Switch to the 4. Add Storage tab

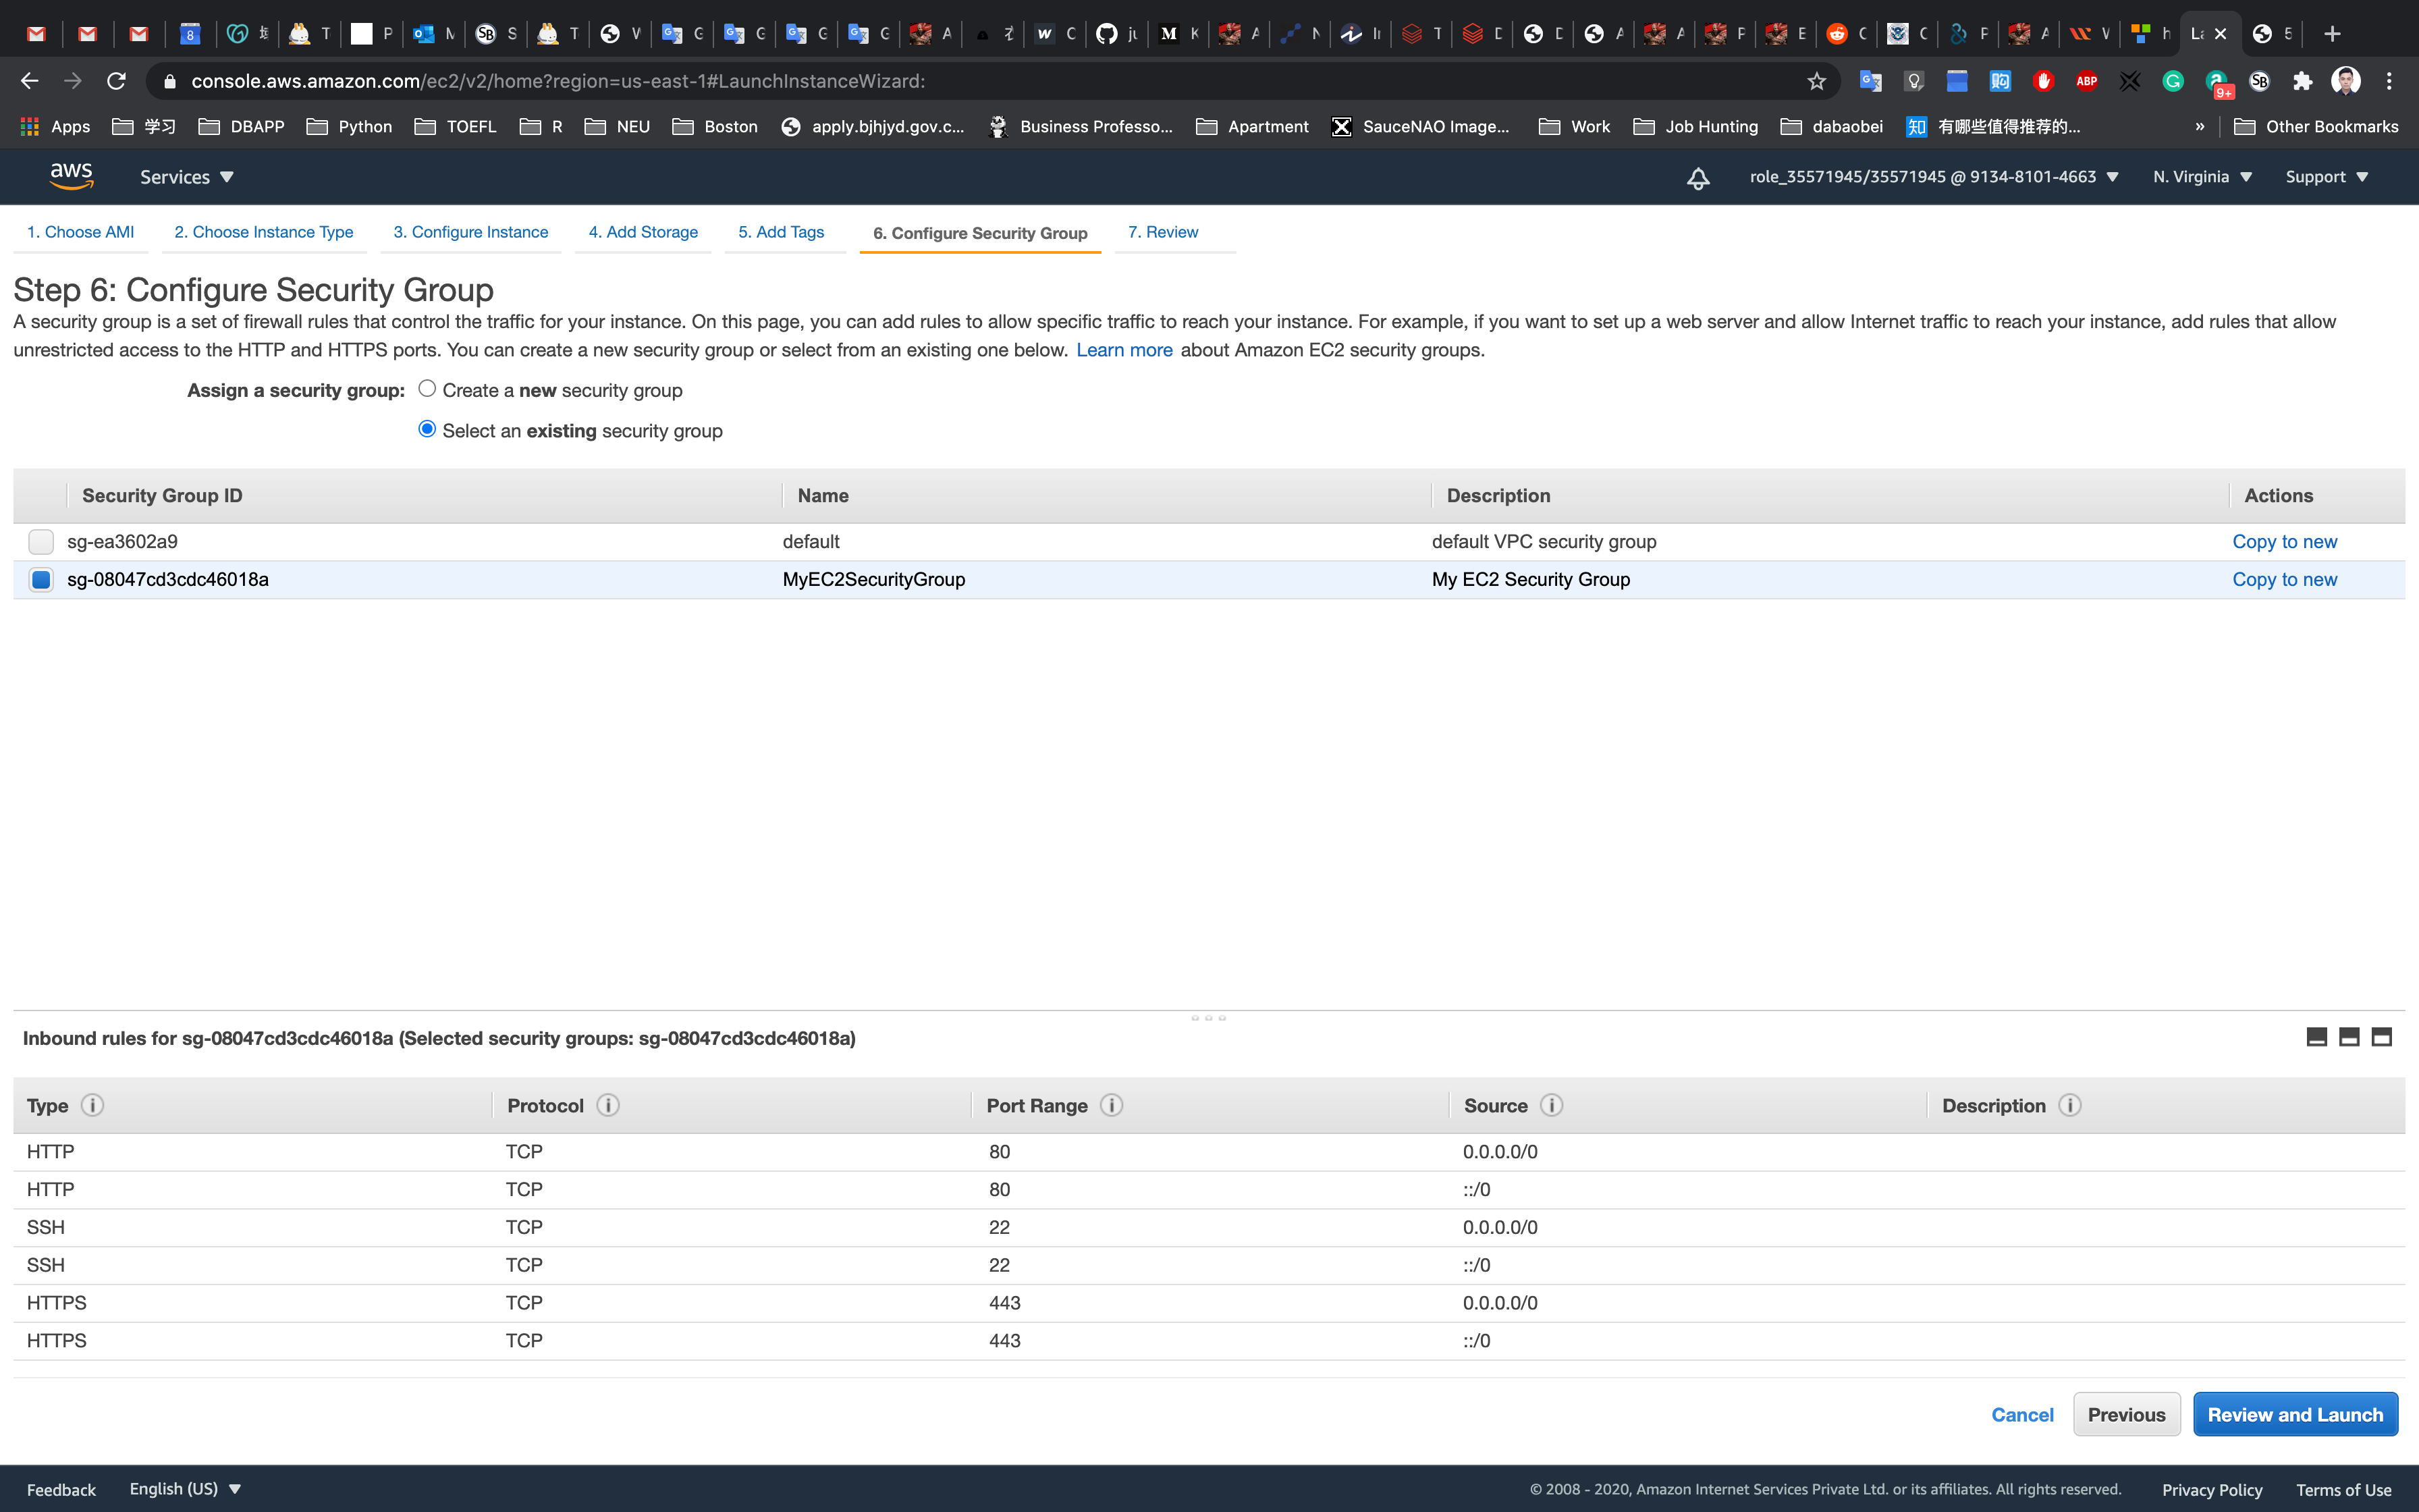[643, 232]
